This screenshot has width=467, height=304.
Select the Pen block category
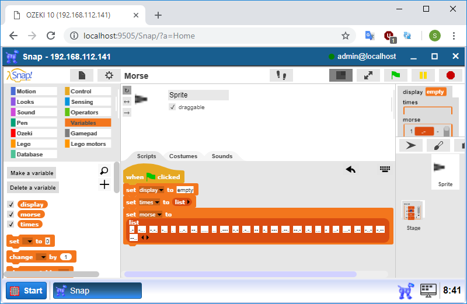(34, 123)
